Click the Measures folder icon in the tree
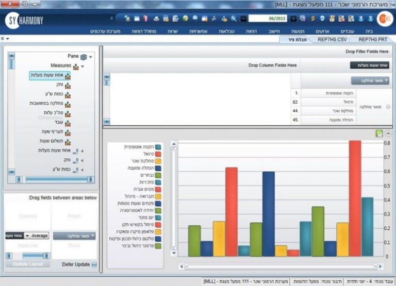 pyautogui.click(x=76, y=66)
